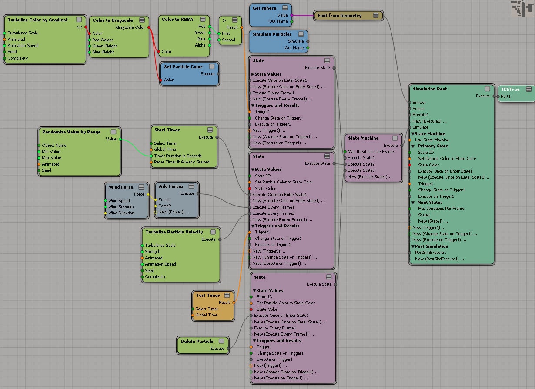Click the Turbulence Scale port on Turbulize Color
Screen dimensions: 535x389
[4, 33]
